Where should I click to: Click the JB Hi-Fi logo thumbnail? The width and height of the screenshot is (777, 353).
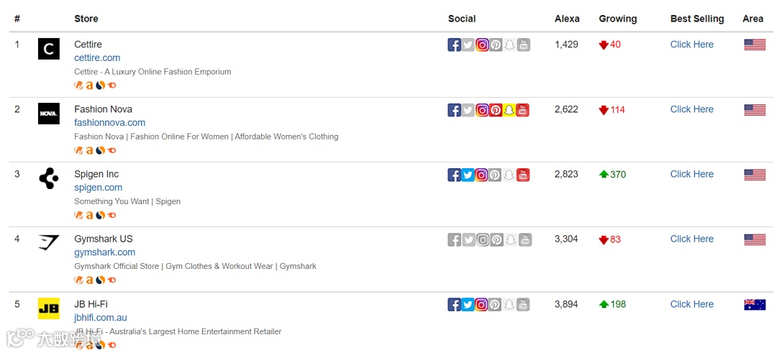coord(49,308)
